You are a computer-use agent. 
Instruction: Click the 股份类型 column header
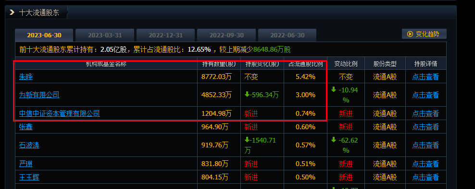point(385,64)
